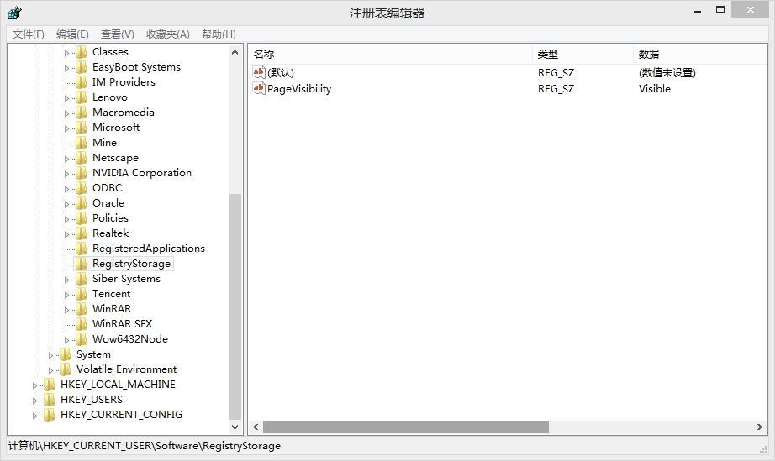Expand the Tencent key arrow

click(66, 295)
